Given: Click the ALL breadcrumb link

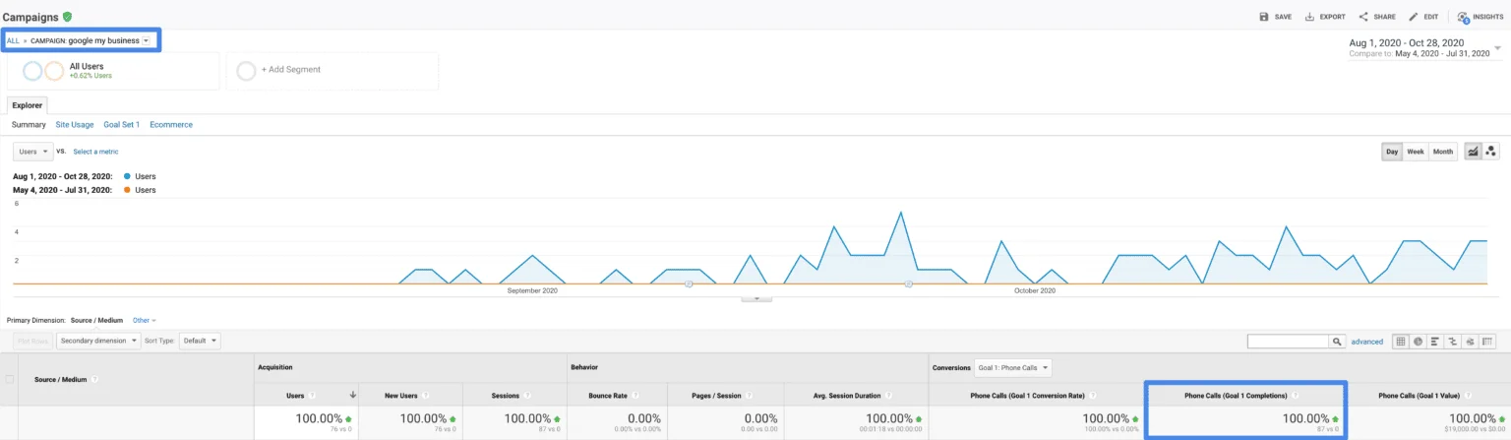Looking at the screenshot, I should pyautogui.click(x=13, y=40).
